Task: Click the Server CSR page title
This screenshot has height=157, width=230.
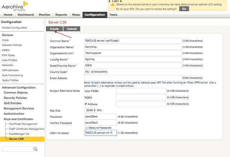Action: pyautogui.click(x=57, y=22)
